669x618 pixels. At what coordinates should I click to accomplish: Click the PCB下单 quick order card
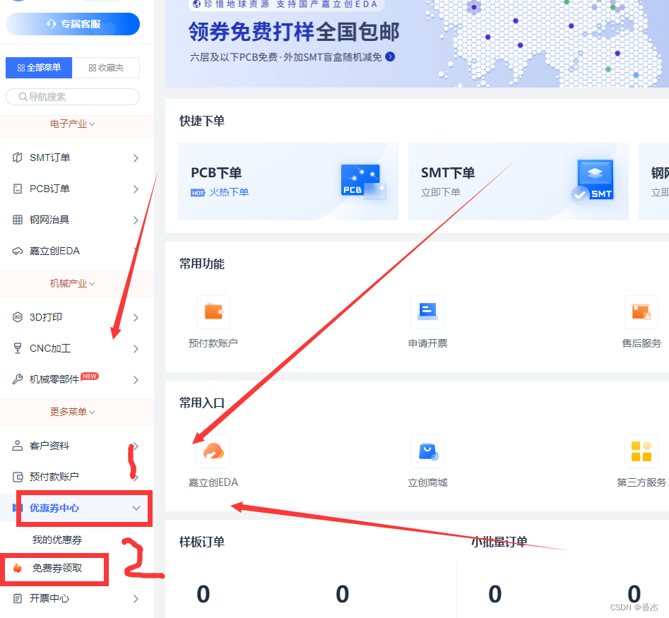[288, 182]
